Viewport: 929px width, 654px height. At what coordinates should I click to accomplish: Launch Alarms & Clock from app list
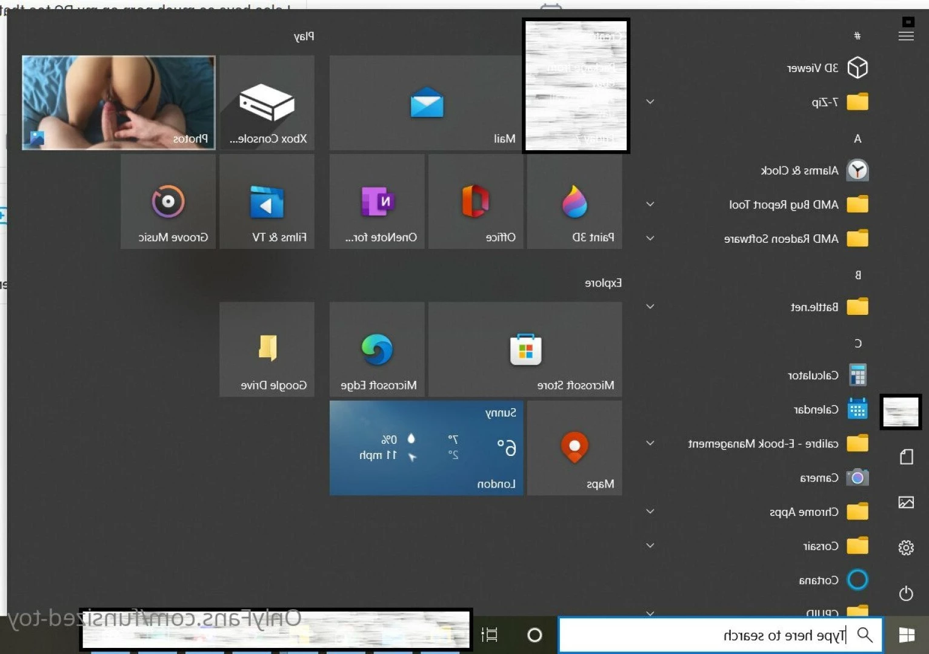(814, 170)
